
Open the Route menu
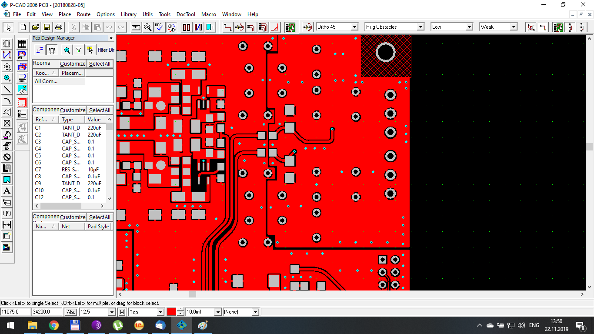[x=83, y=14]
